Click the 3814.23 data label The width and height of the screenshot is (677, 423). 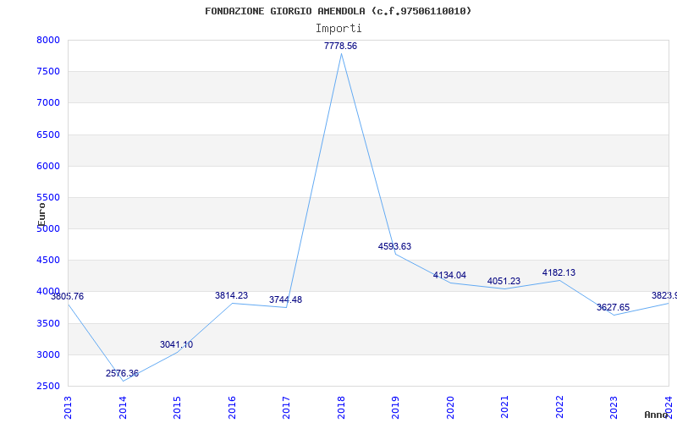pyautogui.click(x=231, y=295)
